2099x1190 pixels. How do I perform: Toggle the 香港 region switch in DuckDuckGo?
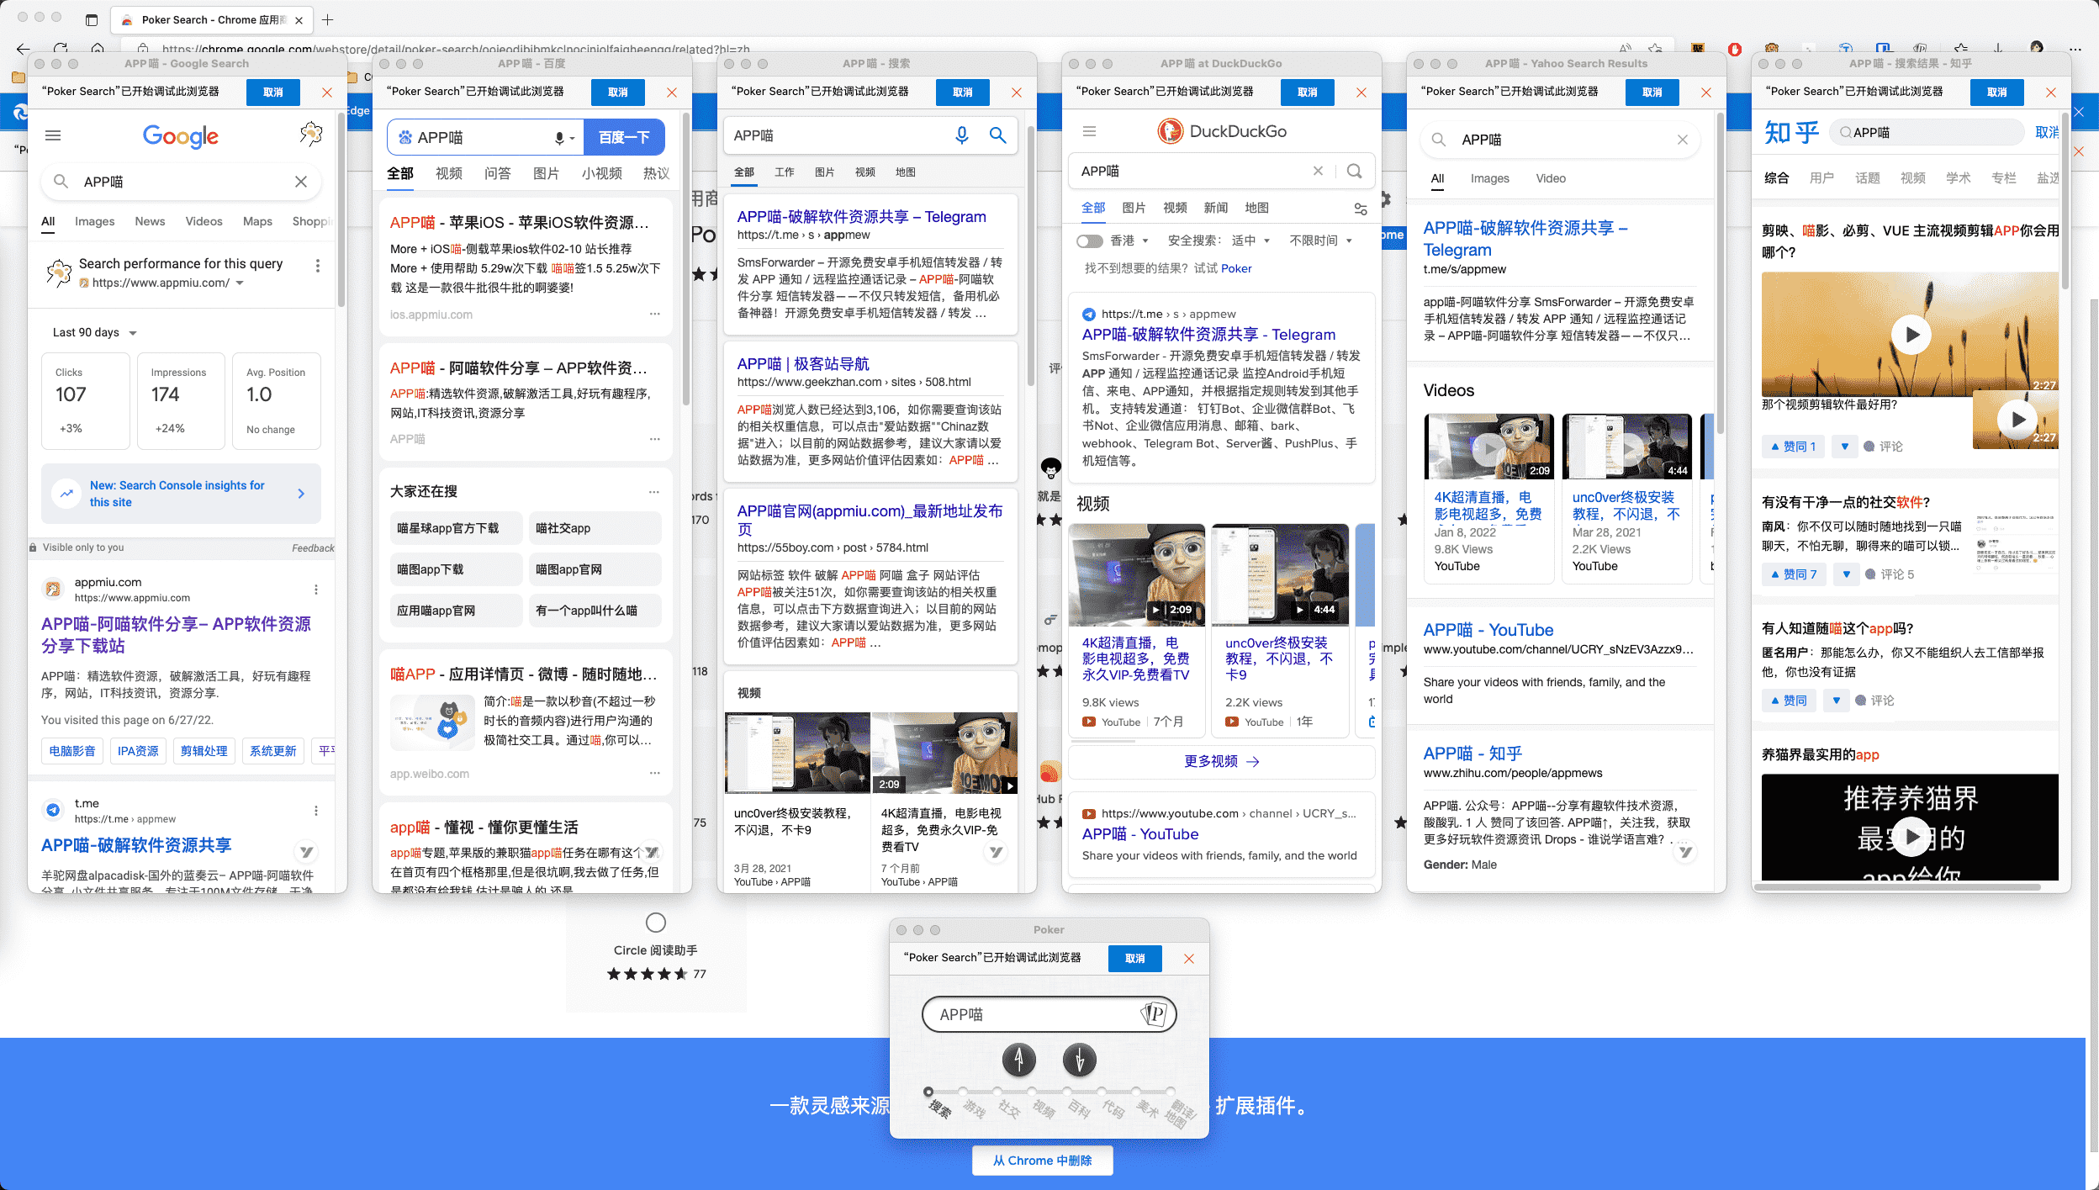click(1090, 241)
